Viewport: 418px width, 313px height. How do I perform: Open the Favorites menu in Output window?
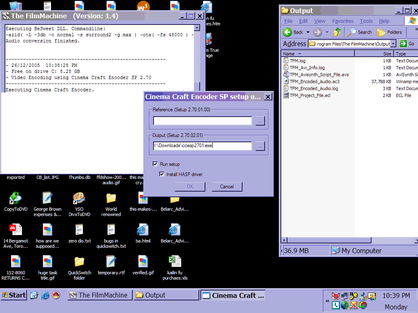pos(342,21)
